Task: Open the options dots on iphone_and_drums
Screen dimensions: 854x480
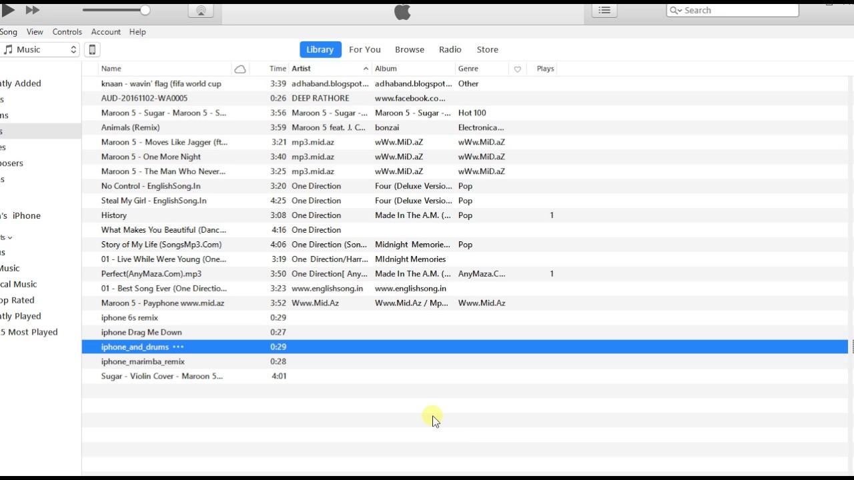Action: pyautogui.click(x=178, y=347)
